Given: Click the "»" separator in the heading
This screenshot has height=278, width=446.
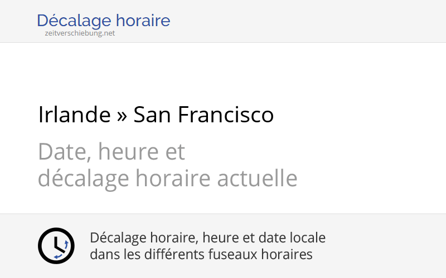Looking at the screenshot, I should tap(122, 116).
